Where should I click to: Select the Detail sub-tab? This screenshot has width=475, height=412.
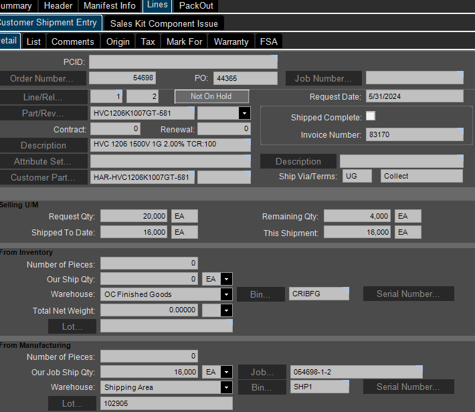9,41
